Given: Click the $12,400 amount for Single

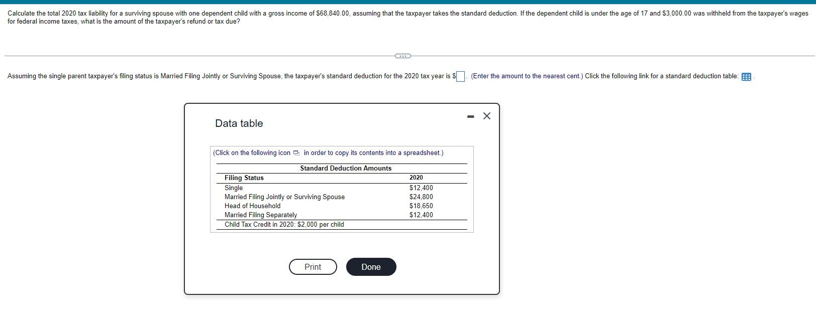Looking at the screenshot, I should [421, 188].
